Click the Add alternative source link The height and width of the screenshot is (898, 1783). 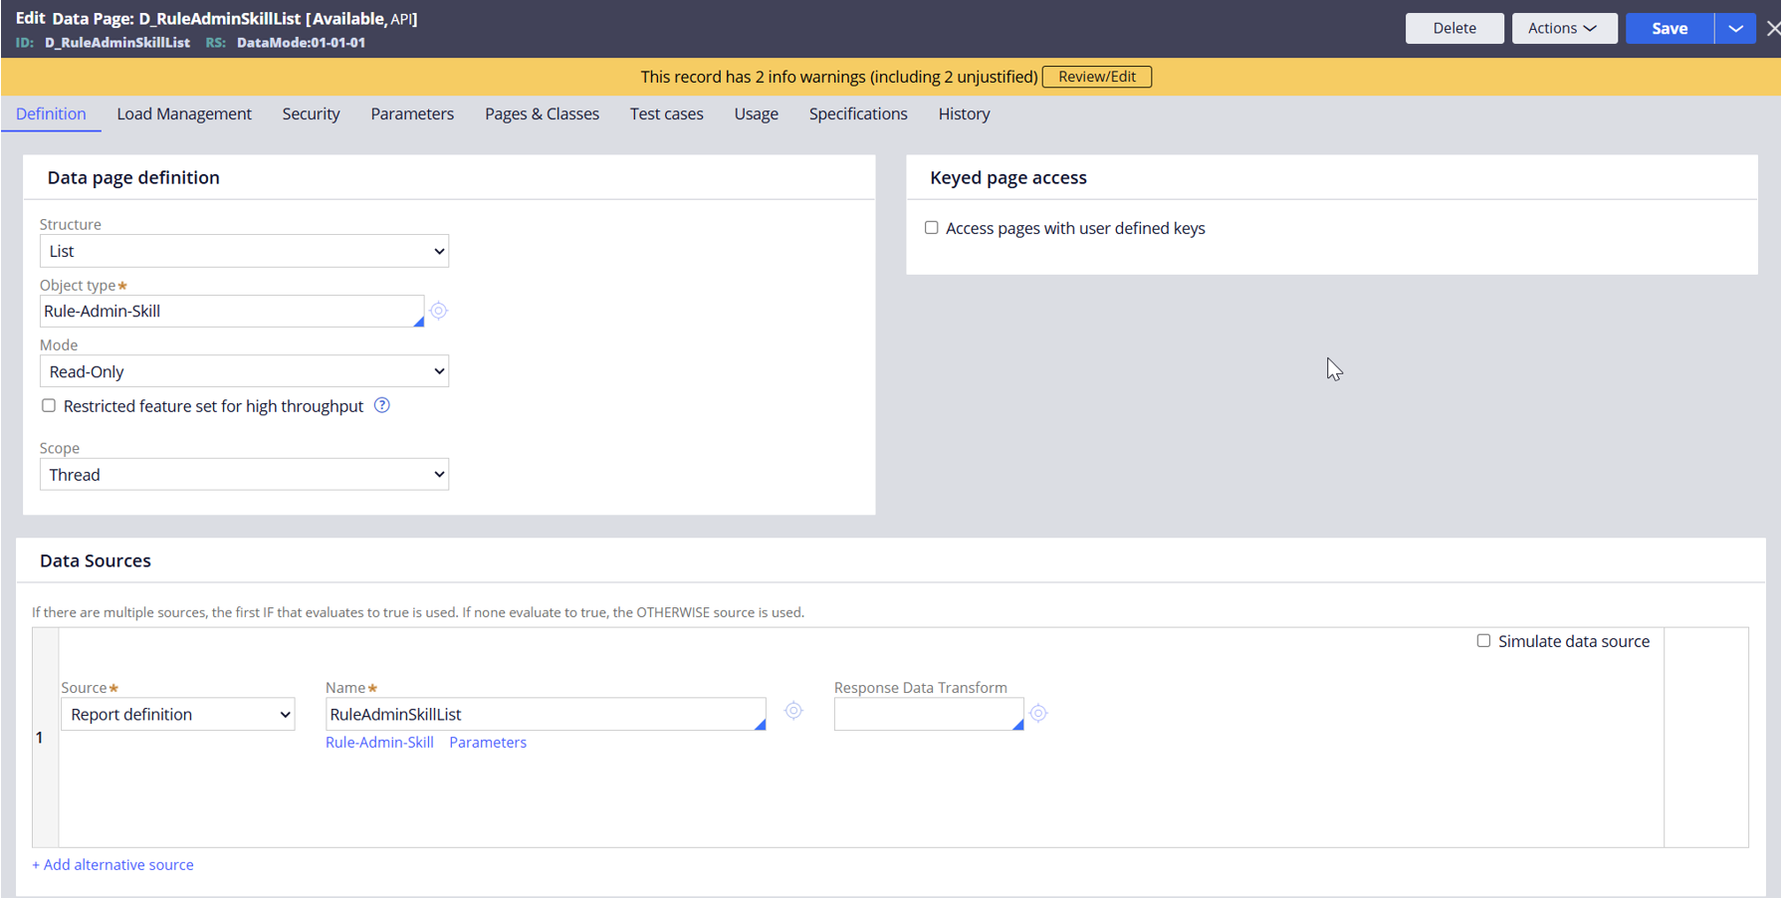point(113,864)
